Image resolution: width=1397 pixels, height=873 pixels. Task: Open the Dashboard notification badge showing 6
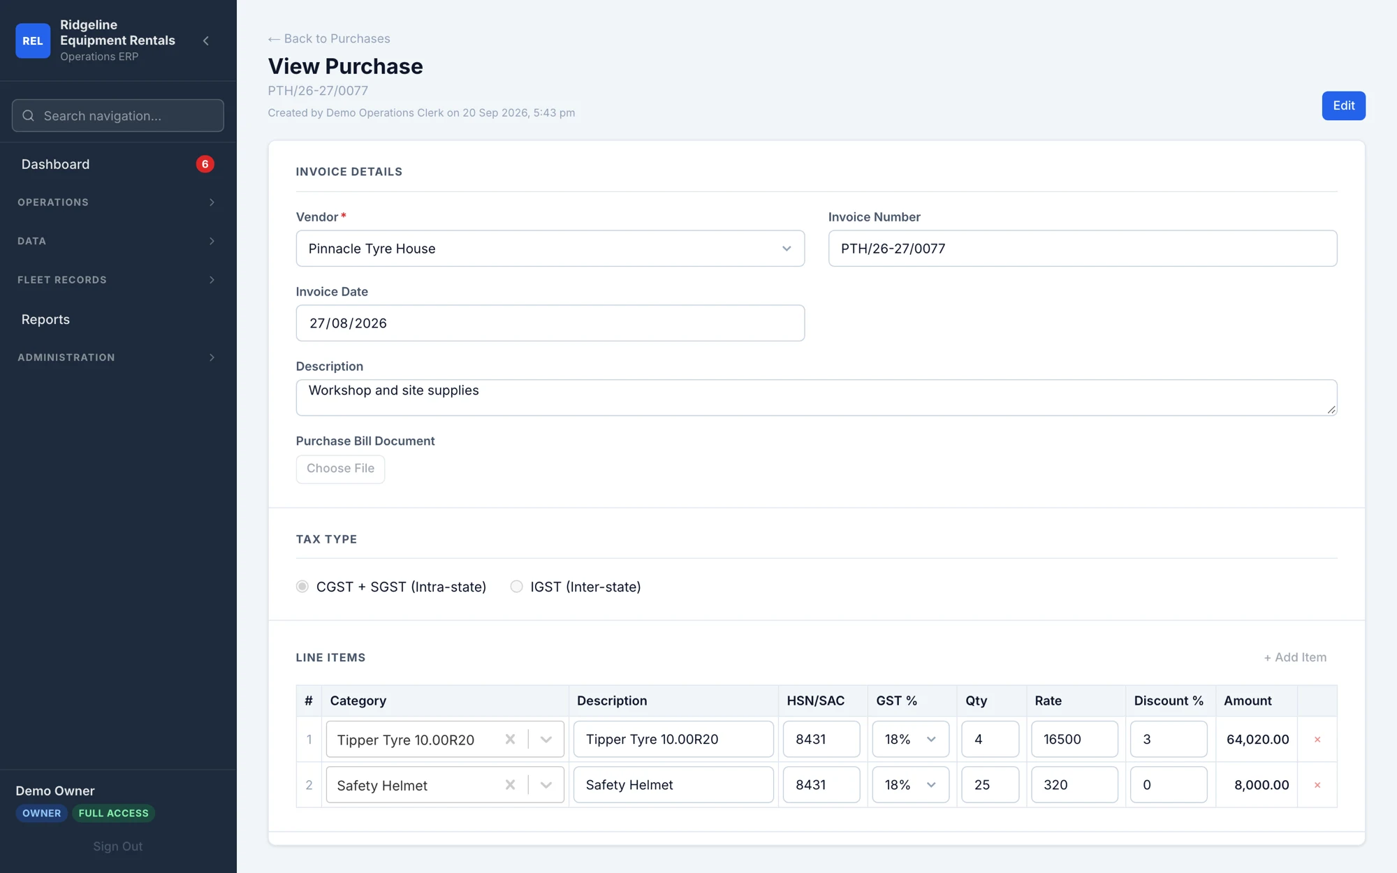[x=205, y=164]
